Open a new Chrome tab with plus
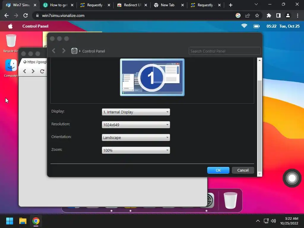Screen dimensions: 304x228 [230, 5]
